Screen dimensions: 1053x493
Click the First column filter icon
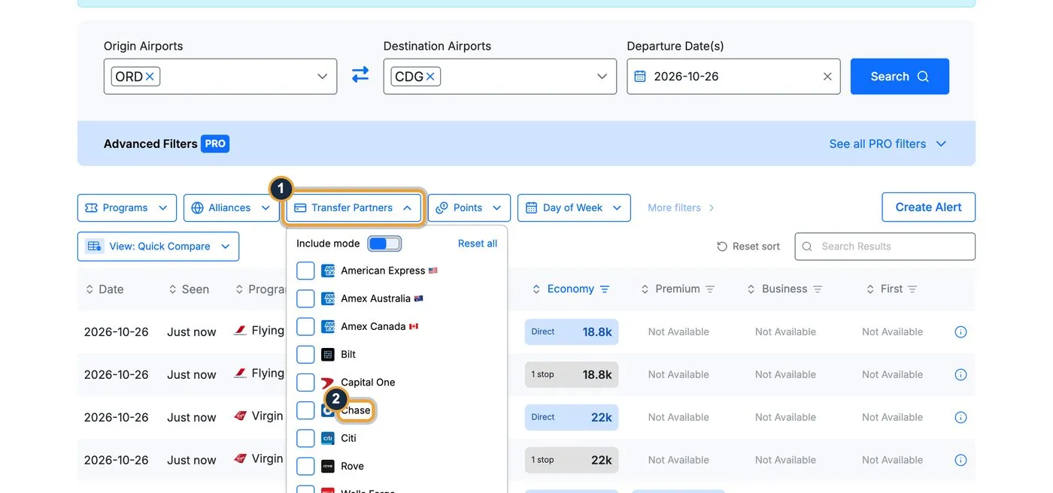[912, 289]
